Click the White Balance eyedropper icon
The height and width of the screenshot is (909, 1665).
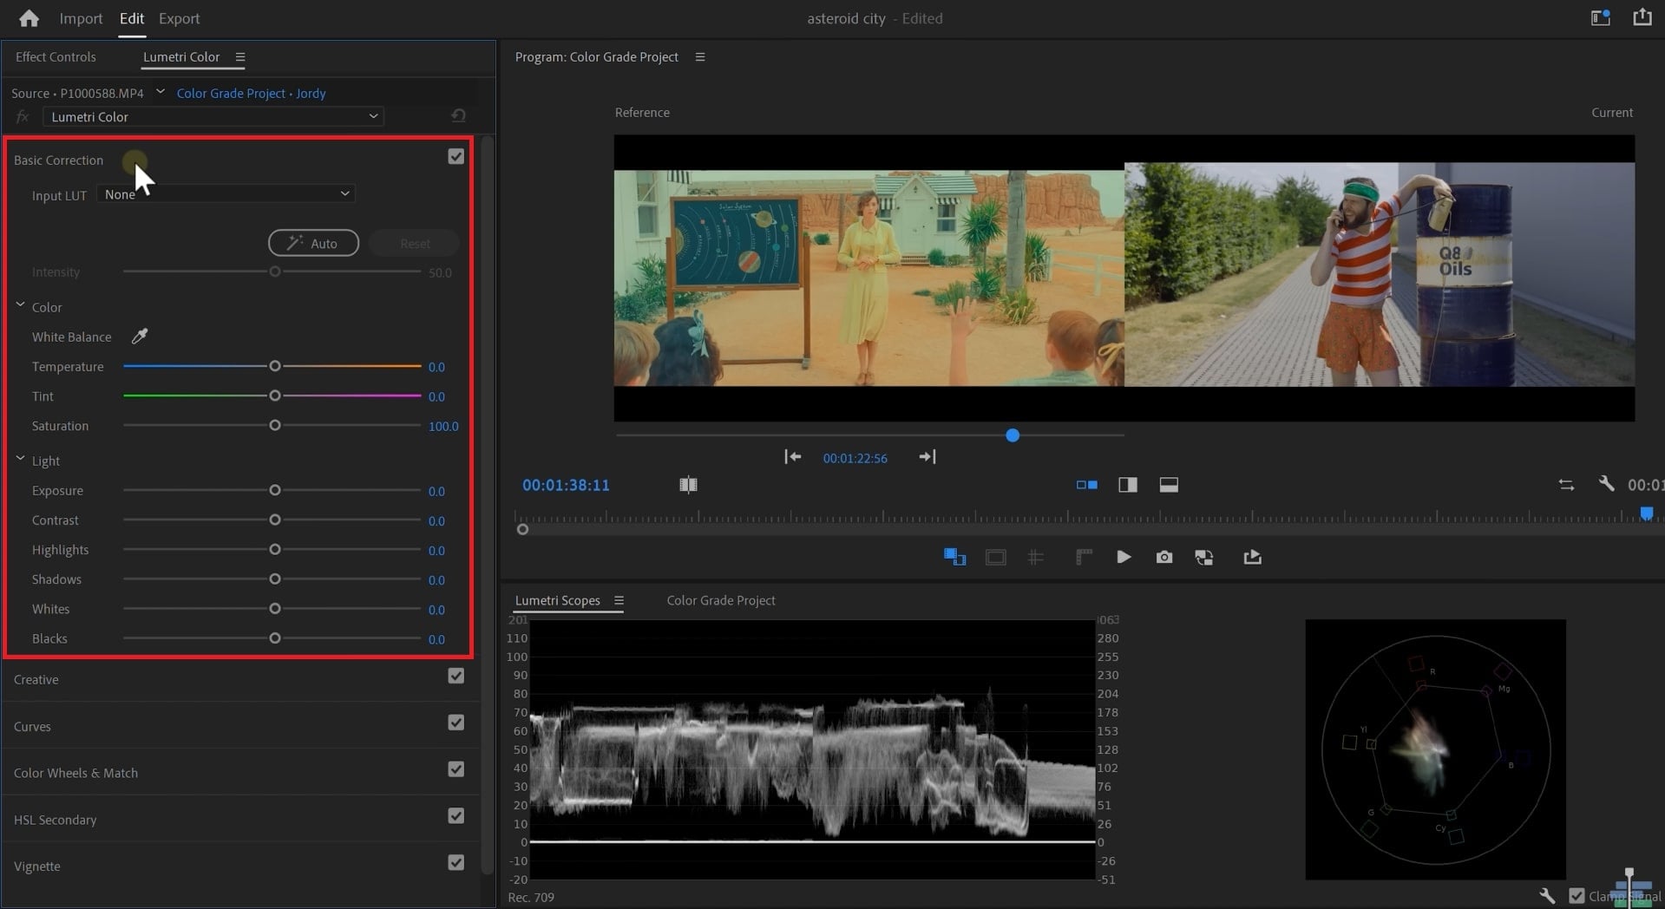pos(139,337)
